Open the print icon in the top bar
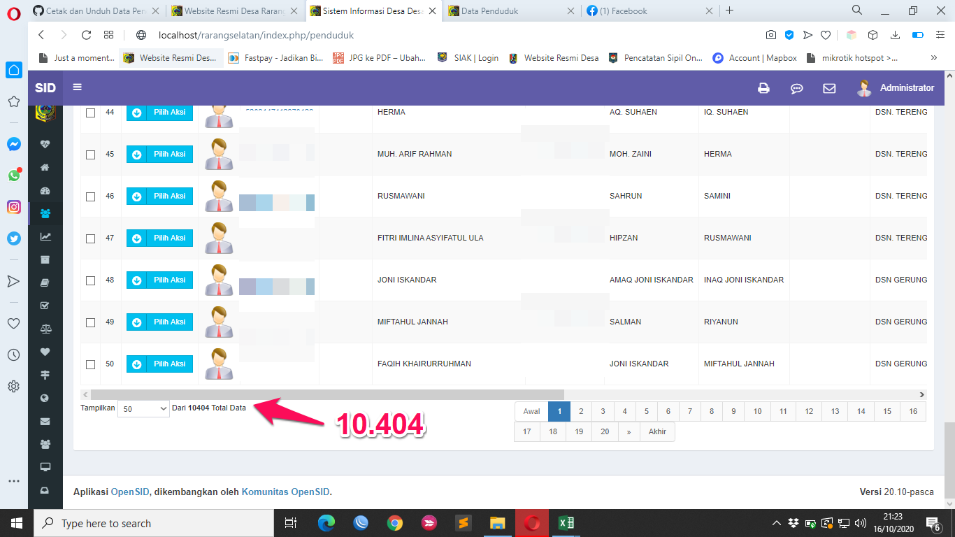The image size is (955, 537). coord(763,88)
